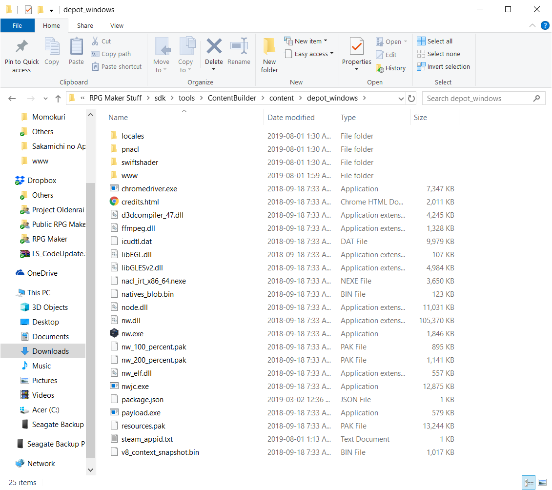Expand the address bar history dropdown
The width and height of the screenshot is (552, 490).
(x=401, y=99)
